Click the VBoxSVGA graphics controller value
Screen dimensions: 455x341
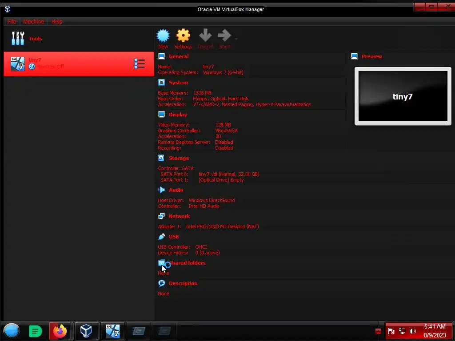[x=226, y=131]
